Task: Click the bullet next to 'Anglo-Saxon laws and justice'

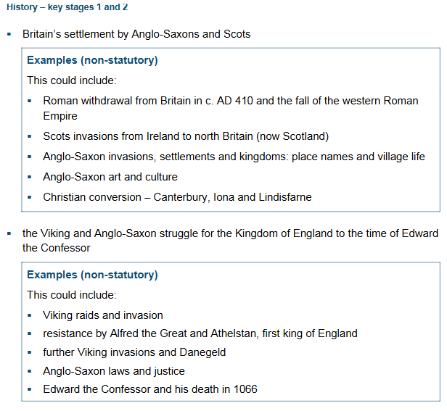Action: 30,371
